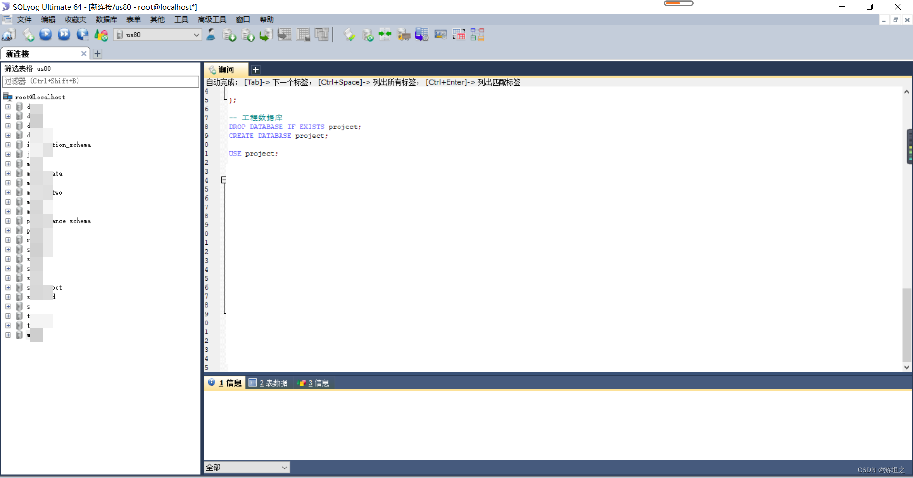The image size is (913, 478).
Task: Open the 数据库 menu
Action: [x=106, y=20]
